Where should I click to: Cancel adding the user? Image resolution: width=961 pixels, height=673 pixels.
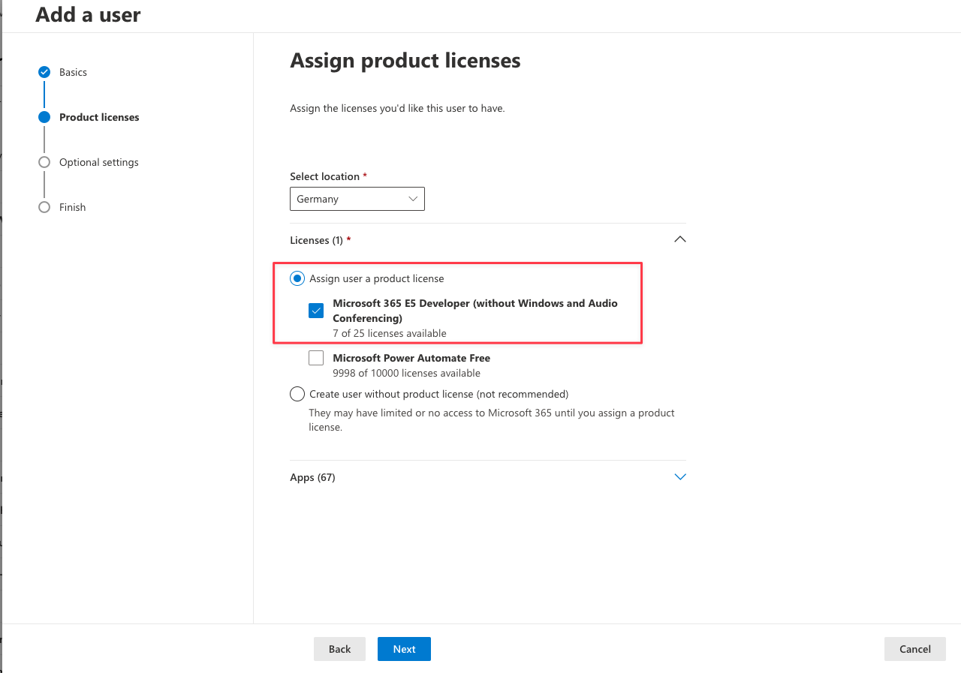click(915, 649)
